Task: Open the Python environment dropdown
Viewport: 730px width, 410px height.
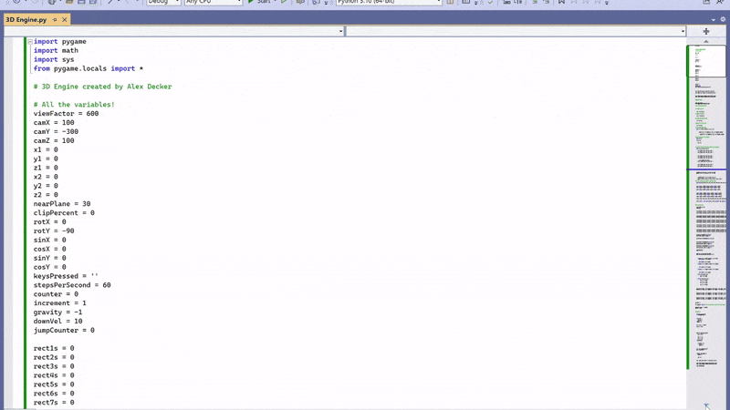Action: click(389, 3)
